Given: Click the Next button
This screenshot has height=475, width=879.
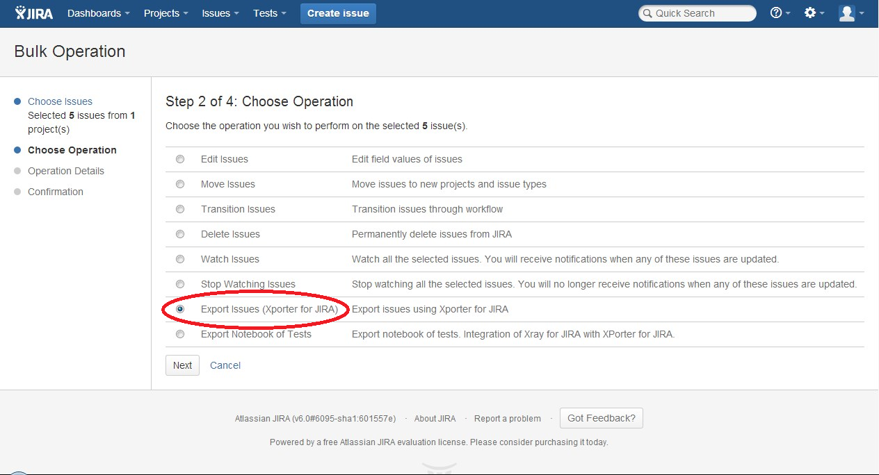Looking at the screenshot, I should coord(182,365).
